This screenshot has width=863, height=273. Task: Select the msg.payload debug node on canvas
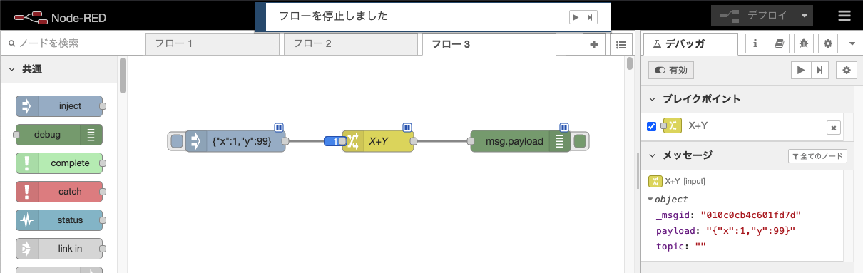[521, 141]
